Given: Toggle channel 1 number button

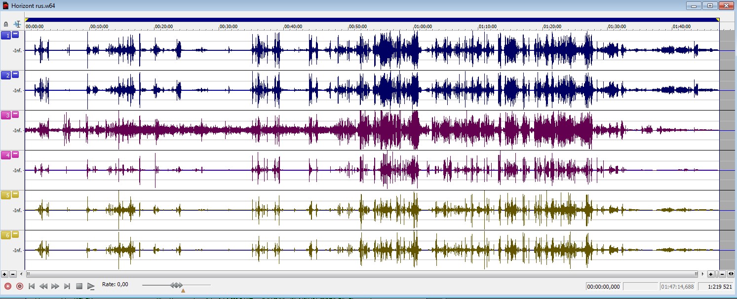Looking at the screenshot, I should 6,35.
